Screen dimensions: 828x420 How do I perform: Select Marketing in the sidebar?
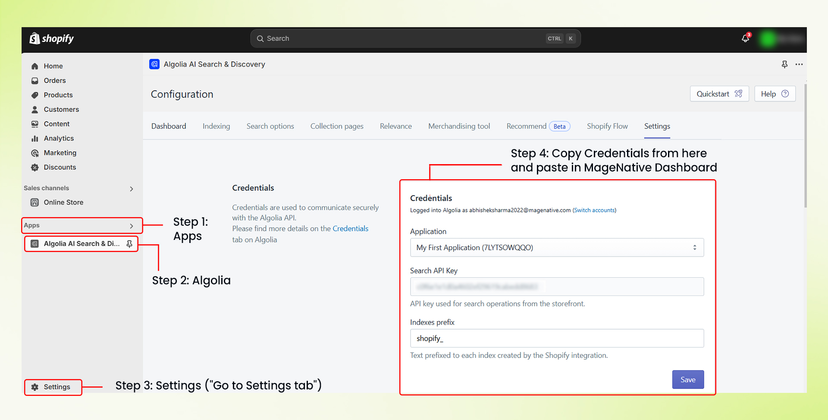coord(60,152)
